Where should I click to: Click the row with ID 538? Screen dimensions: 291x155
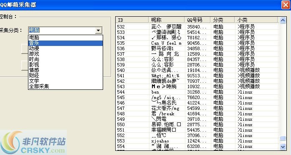coord(197,59)
